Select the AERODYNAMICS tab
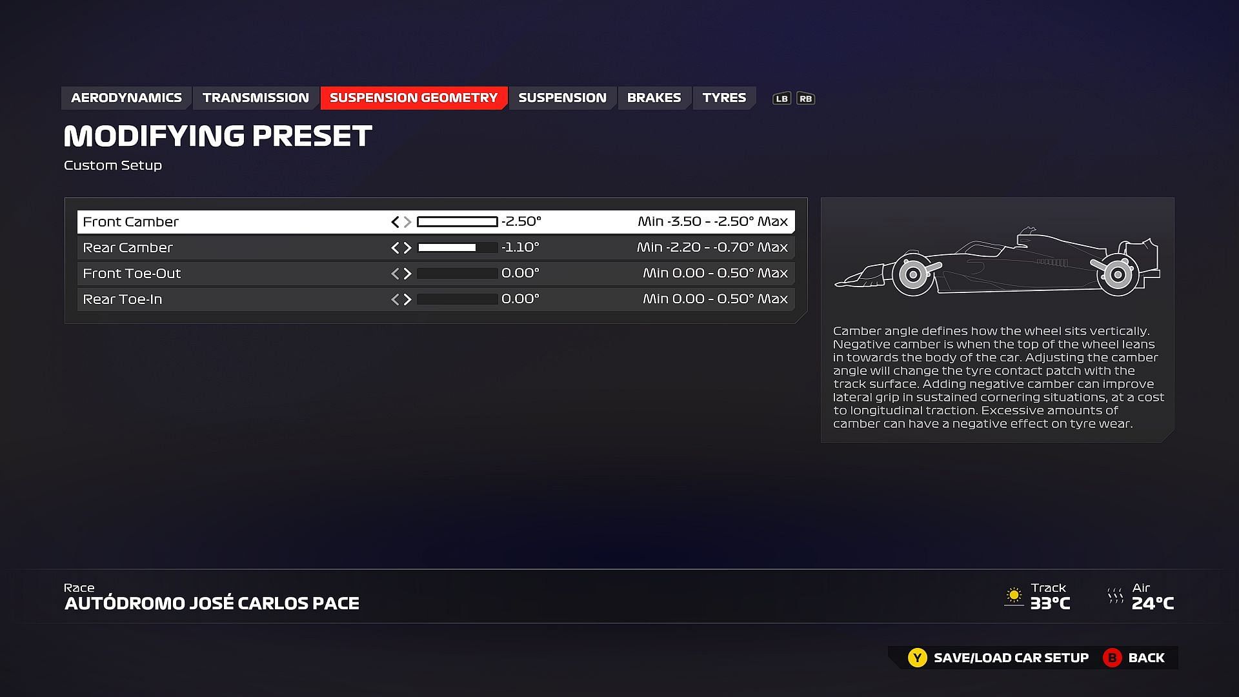1239x697 pixels. point(126,97)
